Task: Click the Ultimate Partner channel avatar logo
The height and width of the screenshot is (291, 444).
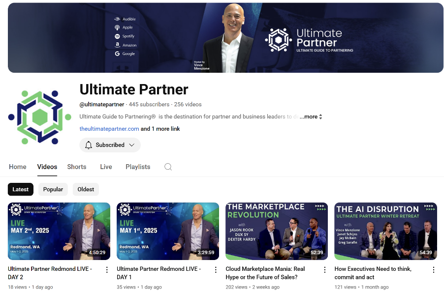Action: tap(40, 117)
